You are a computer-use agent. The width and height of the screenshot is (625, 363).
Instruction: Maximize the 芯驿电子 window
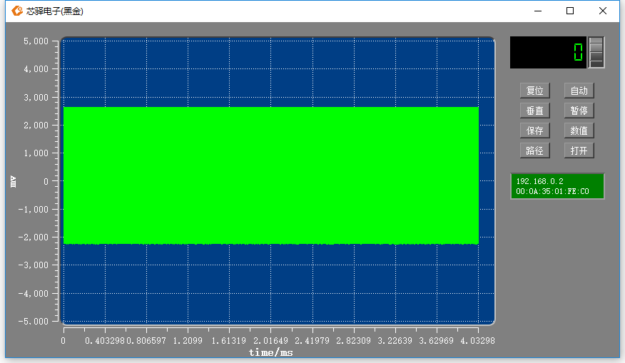click(x=570, y=11)
